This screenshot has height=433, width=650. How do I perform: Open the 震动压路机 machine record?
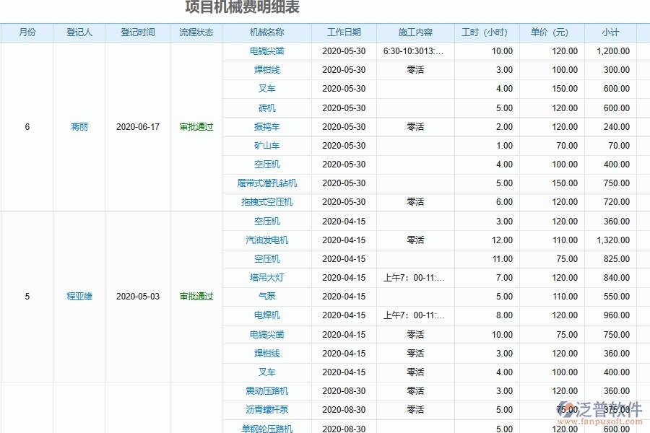(x=267, y=390)
